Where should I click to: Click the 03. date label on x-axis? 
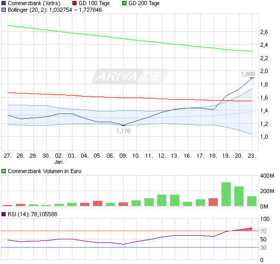pos(72,156)
